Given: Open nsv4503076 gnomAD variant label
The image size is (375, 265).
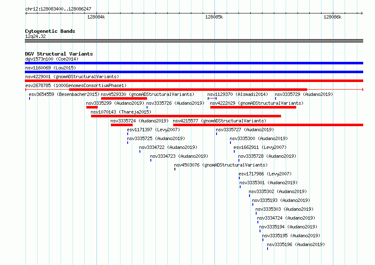Looking at the screenshot, I should [x=221, y=165].
